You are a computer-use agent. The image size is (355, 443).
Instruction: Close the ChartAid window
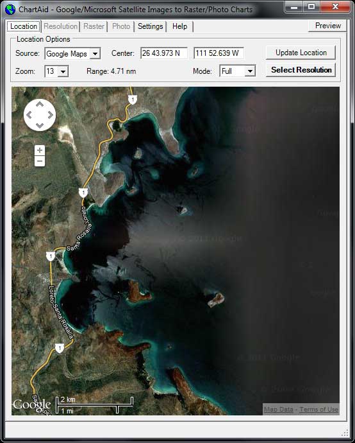pyautogui.click(x=335, y=7)
